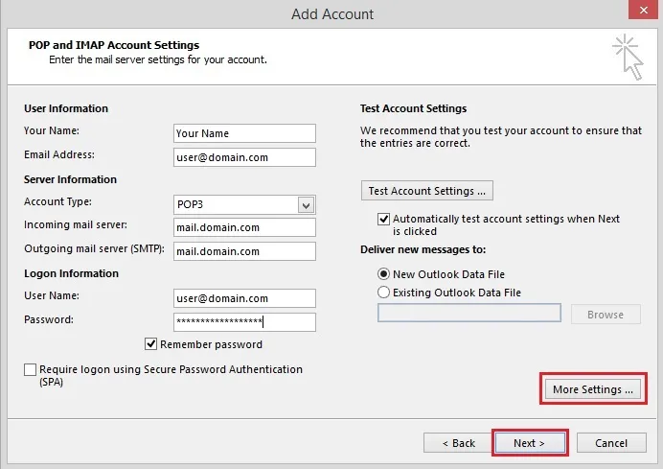Image resolution: width=663 pixels, height=469 pixels.
Task: Click Browse for data file
Action: (x=605, y=315)
